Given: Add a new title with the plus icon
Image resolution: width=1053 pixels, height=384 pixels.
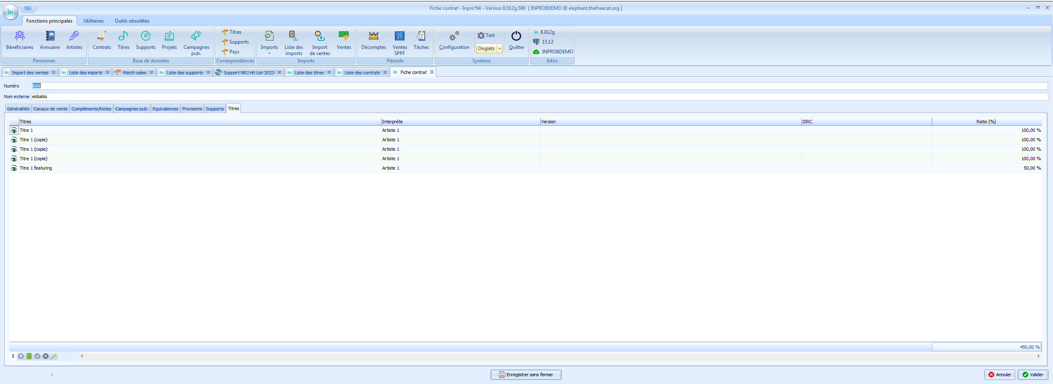Looking at the screenshot, I should pos(21,356).
